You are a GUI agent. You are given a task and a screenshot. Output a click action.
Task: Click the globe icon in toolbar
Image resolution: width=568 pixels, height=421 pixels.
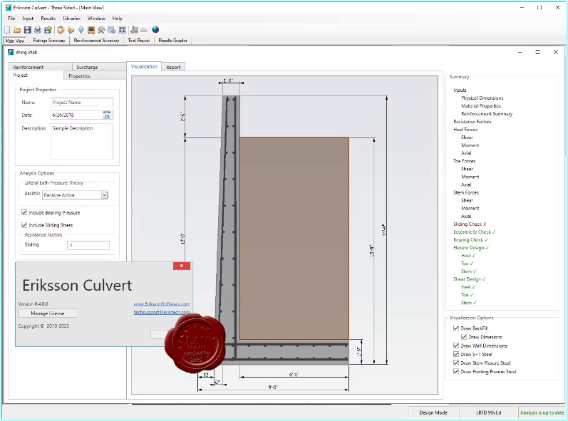(x=155, y=30)
